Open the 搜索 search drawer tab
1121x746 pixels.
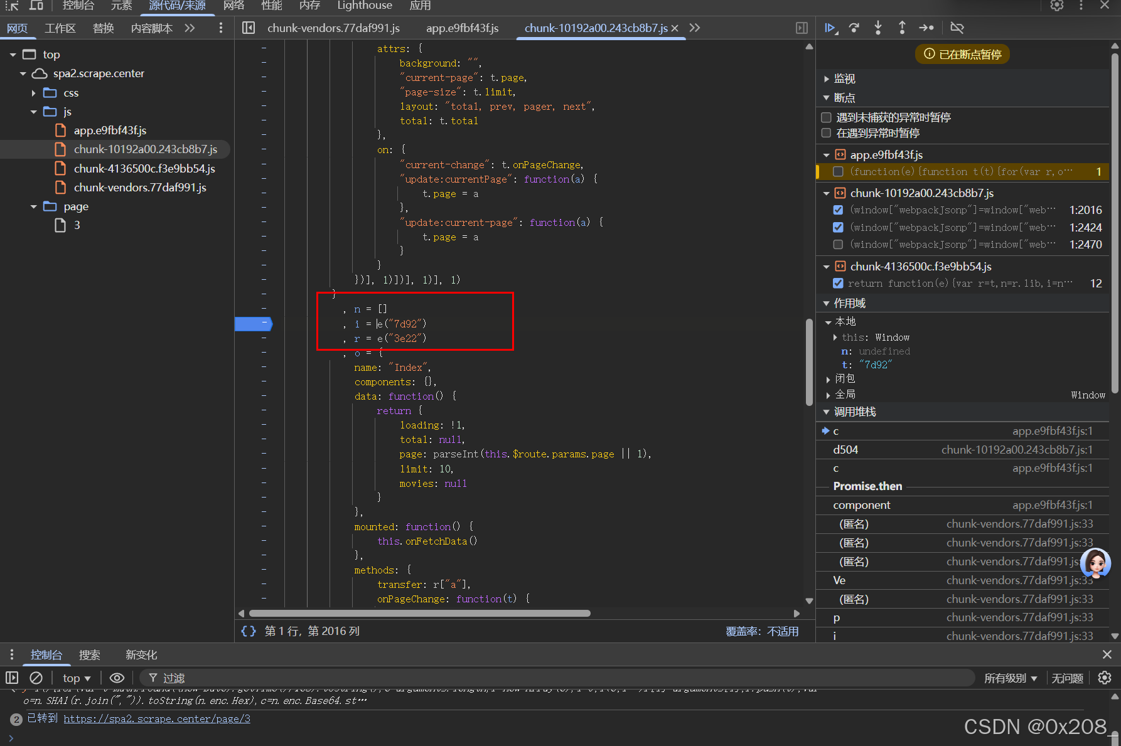coord(90,654)
